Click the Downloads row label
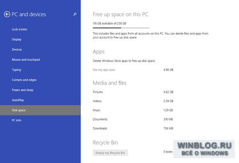 click(100, 128)
